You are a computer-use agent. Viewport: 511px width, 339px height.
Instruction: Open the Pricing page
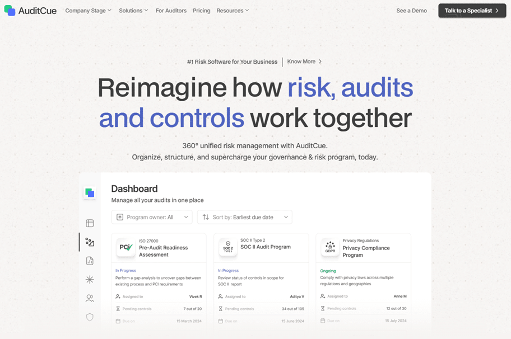pyautogui.click(x=201, y=11)
